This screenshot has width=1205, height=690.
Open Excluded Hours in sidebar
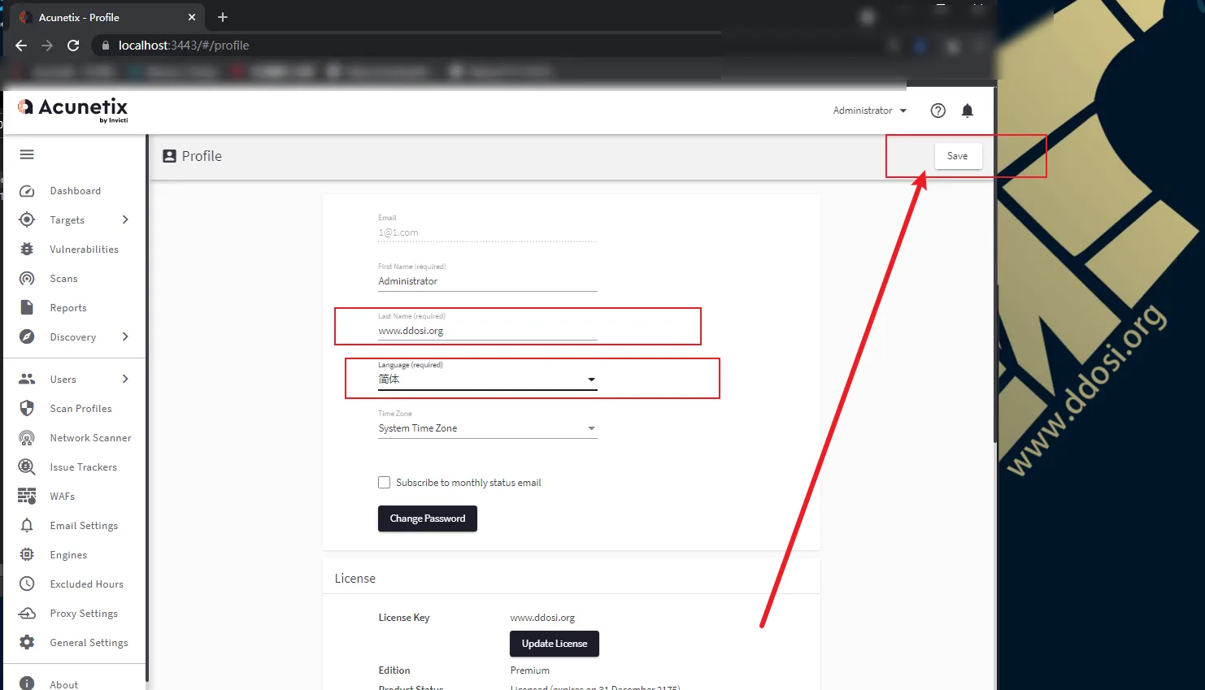(87, 584)
